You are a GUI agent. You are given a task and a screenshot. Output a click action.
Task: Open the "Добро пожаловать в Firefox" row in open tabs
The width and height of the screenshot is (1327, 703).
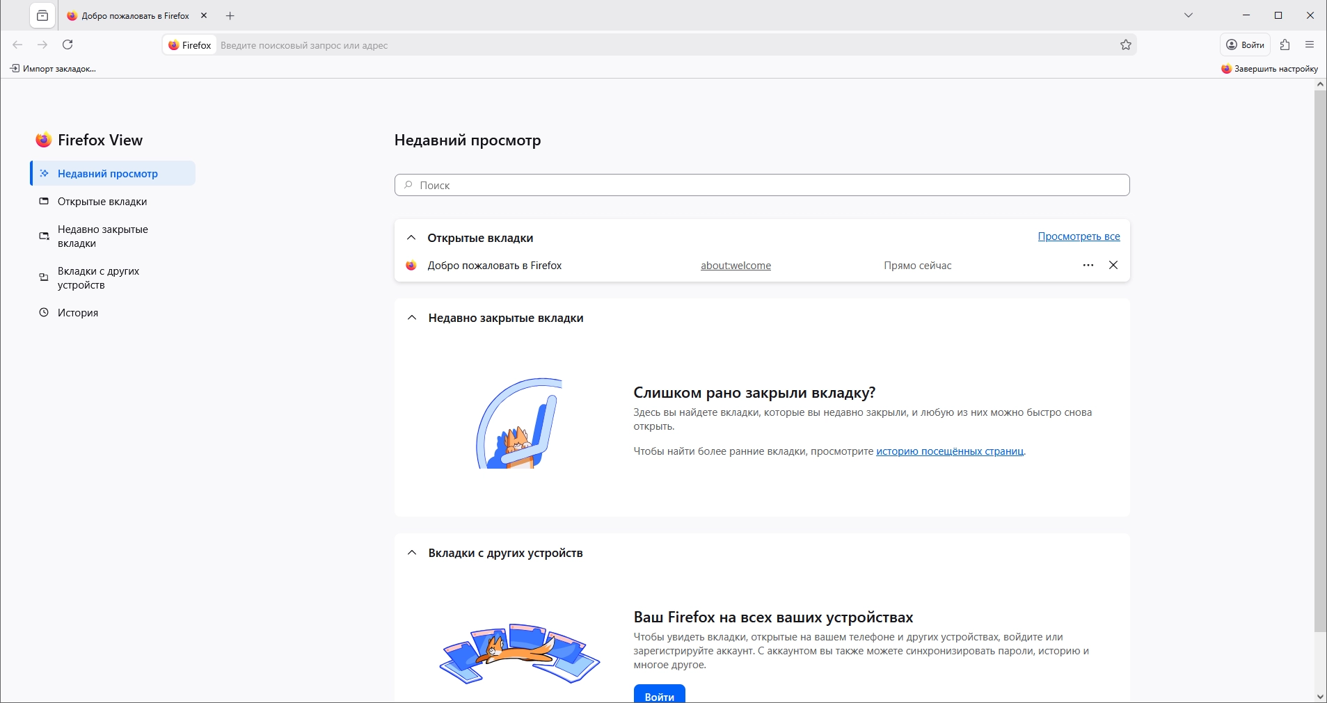tap(494, 266)
